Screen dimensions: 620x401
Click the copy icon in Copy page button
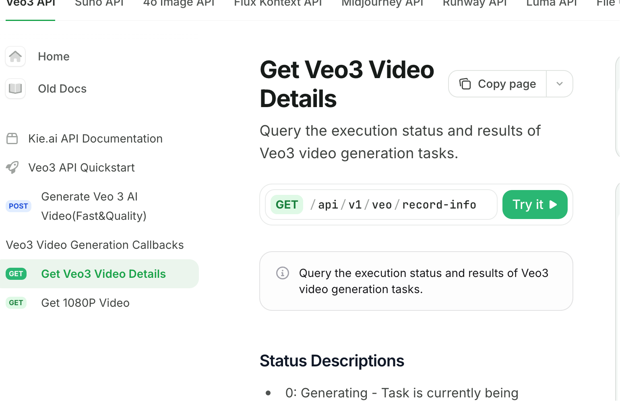pos(465,84)
